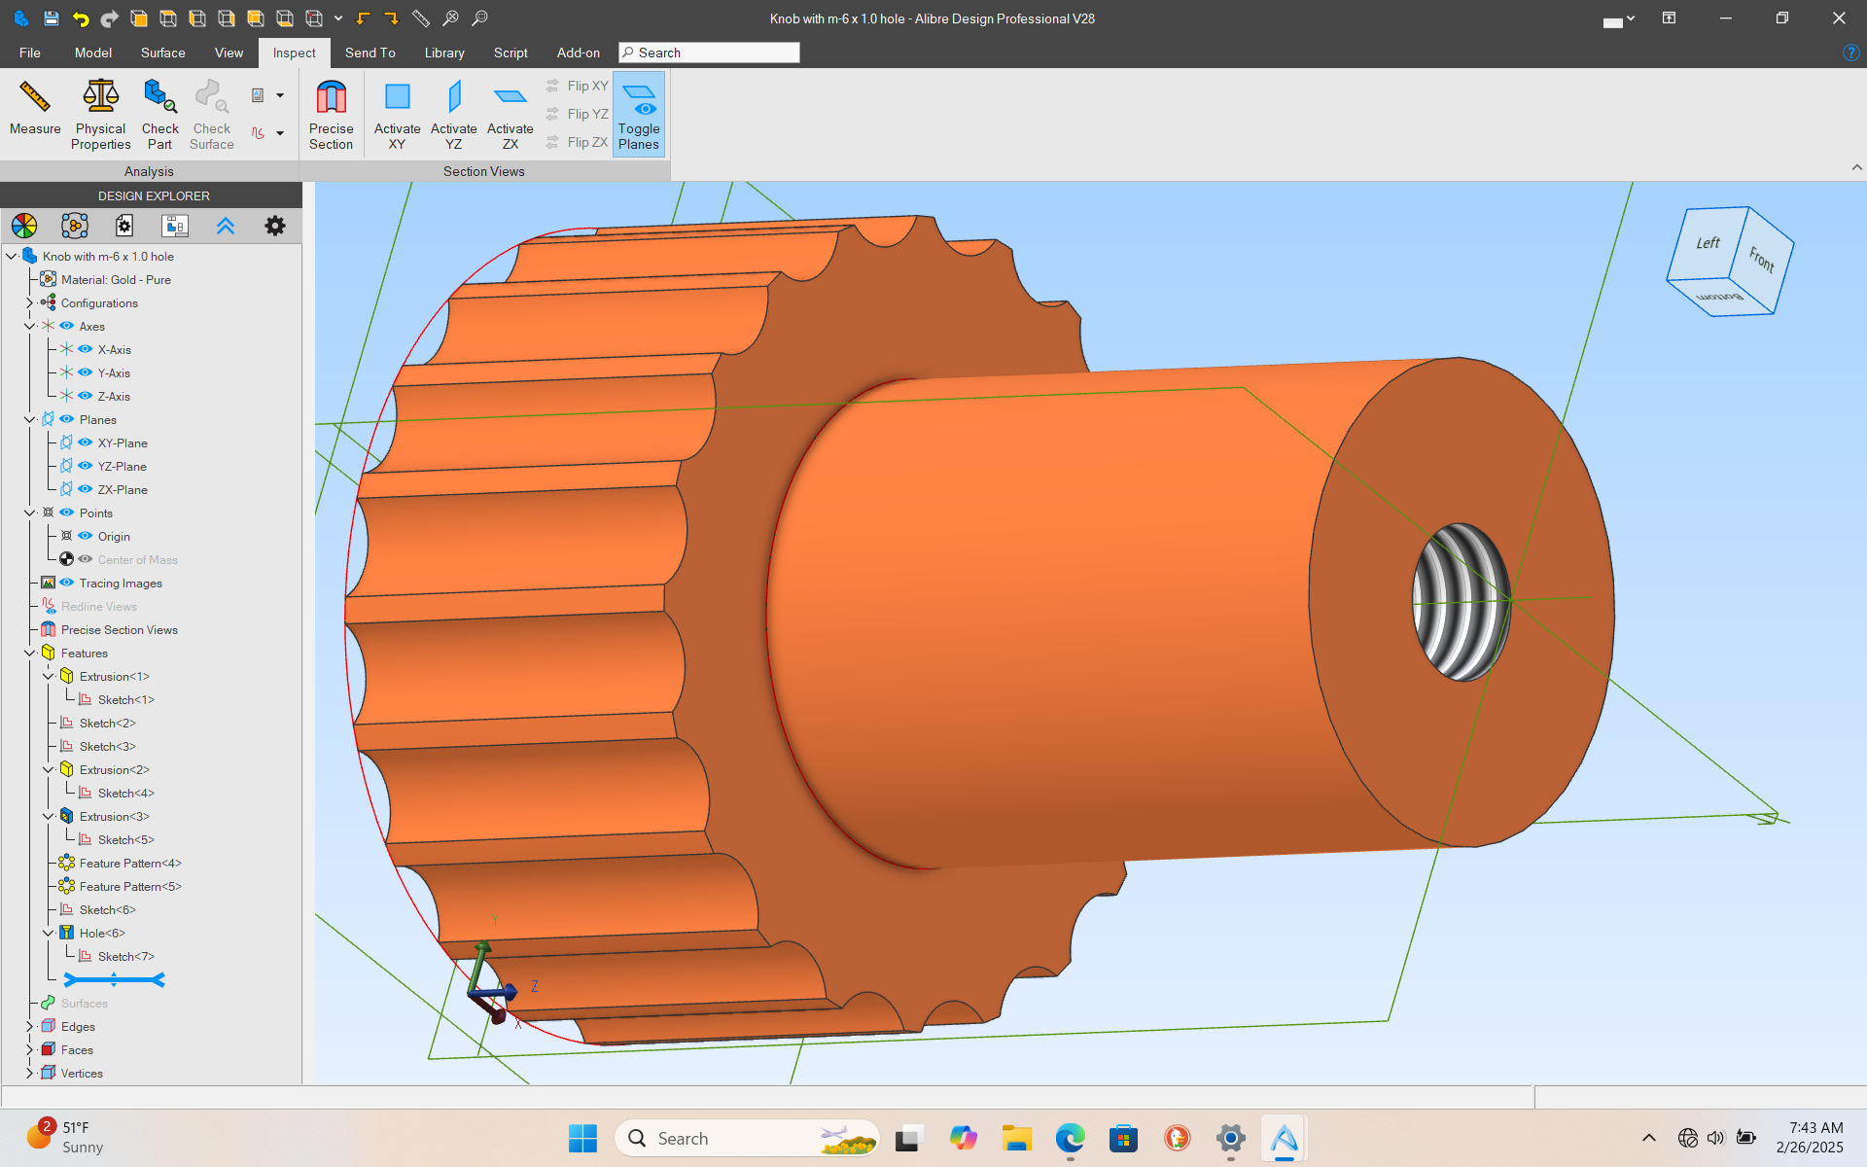Expand the Configurations node
Viewport: 1867px width, 1167px height.
click(29, 303)
